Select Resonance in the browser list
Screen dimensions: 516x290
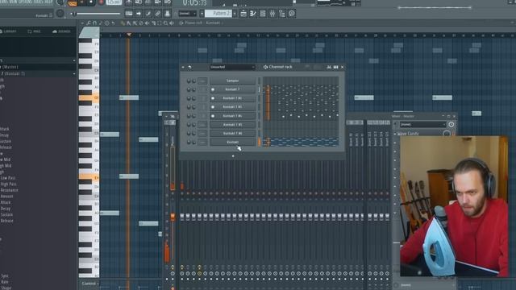[x=9, y=190]
